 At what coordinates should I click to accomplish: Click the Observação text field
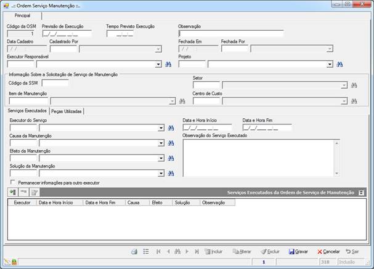pos(231,34)
